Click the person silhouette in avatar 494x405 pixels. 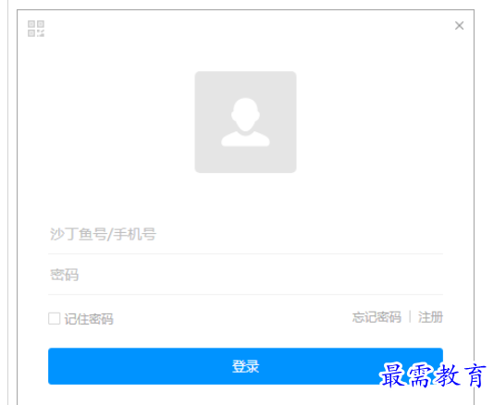(245, 122)
